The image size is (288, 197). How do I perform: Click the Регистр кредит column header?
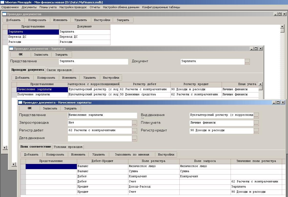pyautogui.click(x=196, y=84)
